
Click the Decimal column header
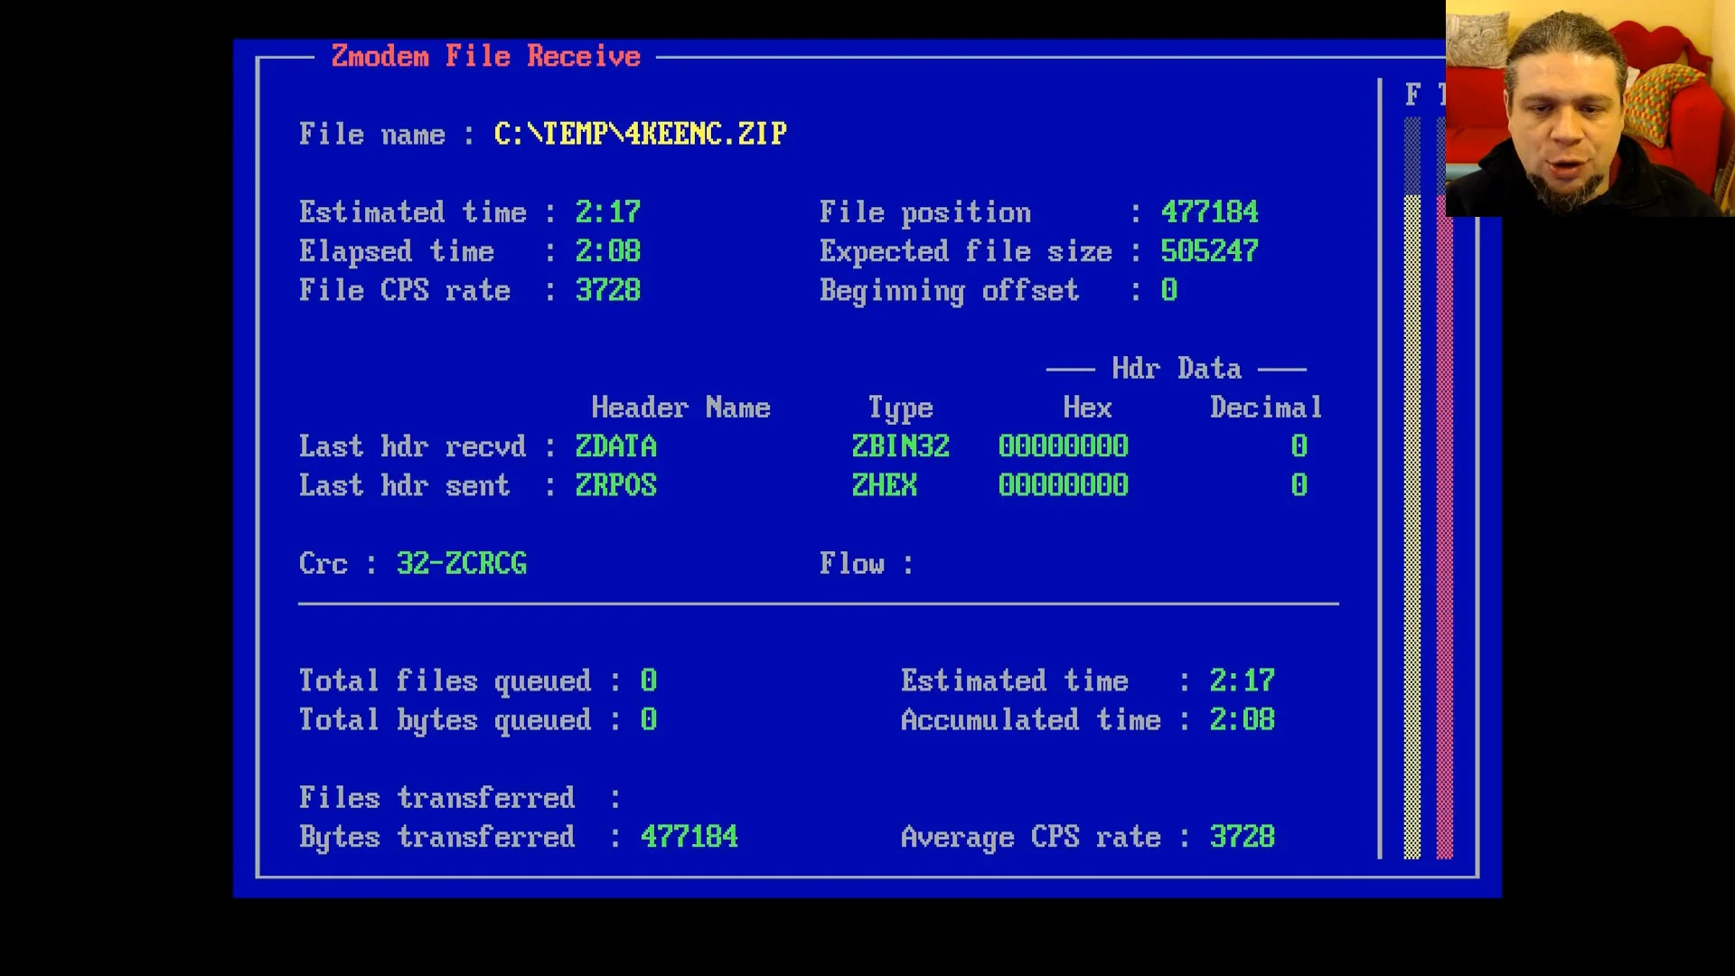click(1267, 408)
